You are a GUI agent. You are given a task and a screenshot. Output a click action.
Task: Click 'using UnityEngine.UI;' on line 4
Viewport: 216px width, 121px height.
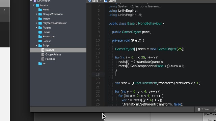[x=126, y=15]
